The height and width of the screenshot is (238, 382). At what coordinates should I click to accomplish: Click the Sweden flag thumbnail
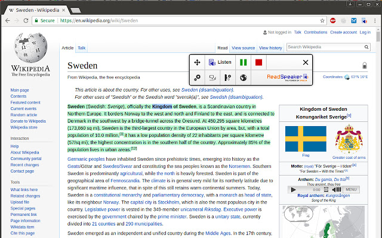pyautogui.click(x=304, y=138)
